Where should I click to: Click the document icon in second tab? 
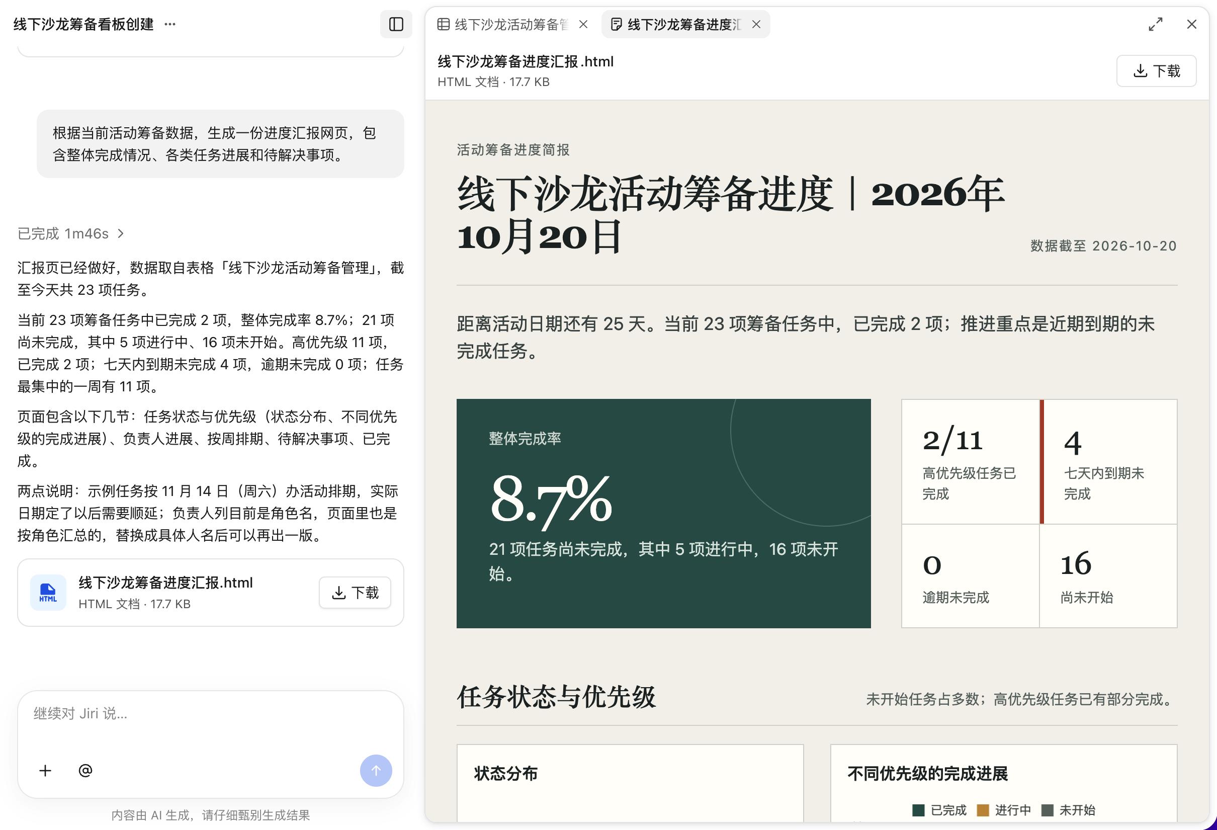[617, 24]
